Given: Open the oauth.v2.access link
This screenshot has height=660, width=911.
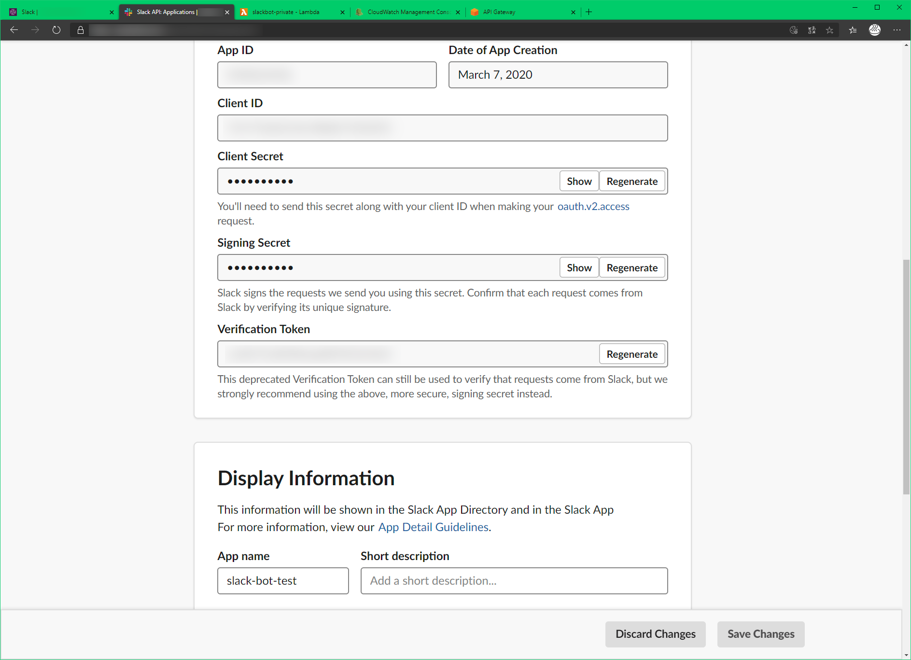Looking at the screenshot, I should click(x=593, y=206).
